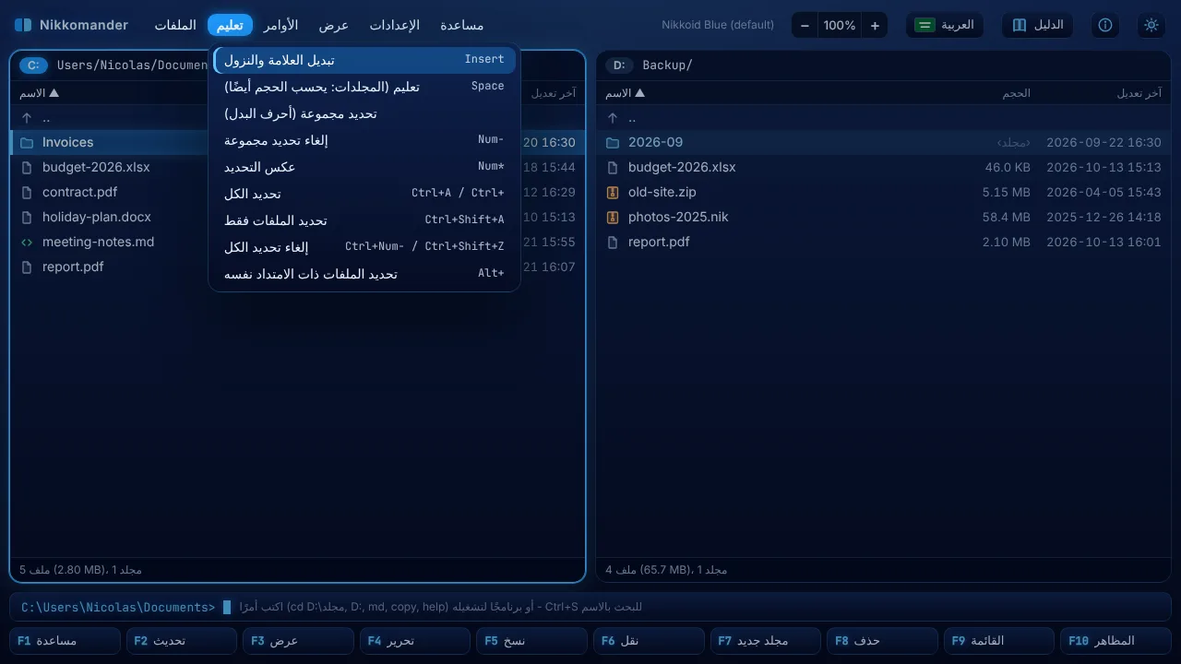This screenshot has width=1181, height=664.
Task: Click F5 نسخ copy button
Action: click(x=531, y=641)
